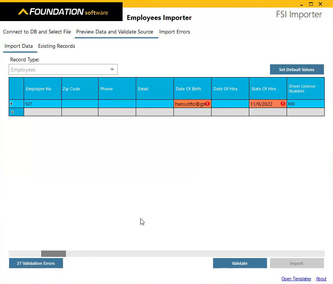Sort by Employee No column header
Image resolution: width=333 pixels, height=284 pixels.
coord(38,89)
